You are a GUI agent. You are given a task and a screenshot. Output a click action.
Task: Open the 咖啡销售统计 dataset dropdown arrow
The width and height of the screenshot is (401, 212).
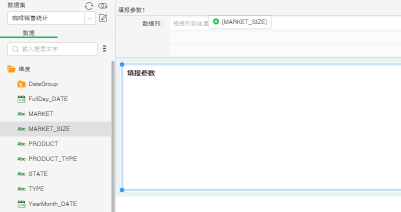pos(90,18)
